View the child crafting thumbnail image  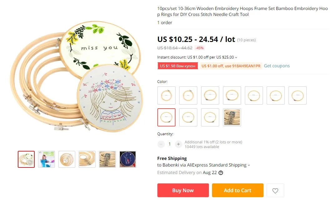click(x=47, y=159)
